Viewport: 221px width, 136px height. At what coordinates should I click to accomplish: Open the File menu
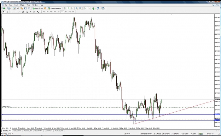(x=6, y=5)
